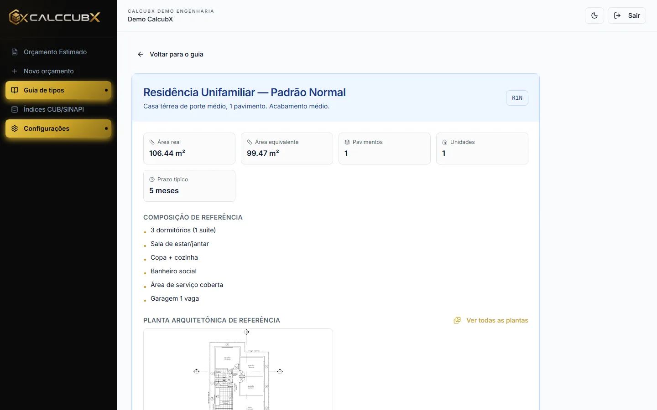Click the ruler icon beside Área real
657x410 pixels.
coord(152,142)
